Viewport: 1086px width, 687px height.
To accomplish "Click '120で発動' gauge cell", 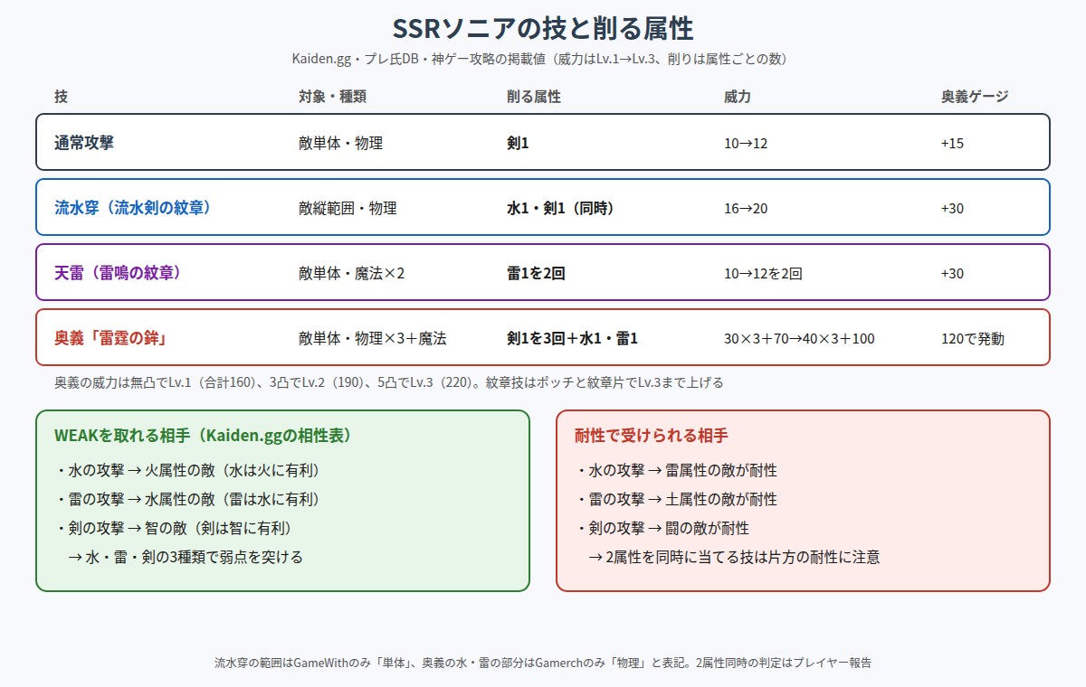I will coord(972,339).
